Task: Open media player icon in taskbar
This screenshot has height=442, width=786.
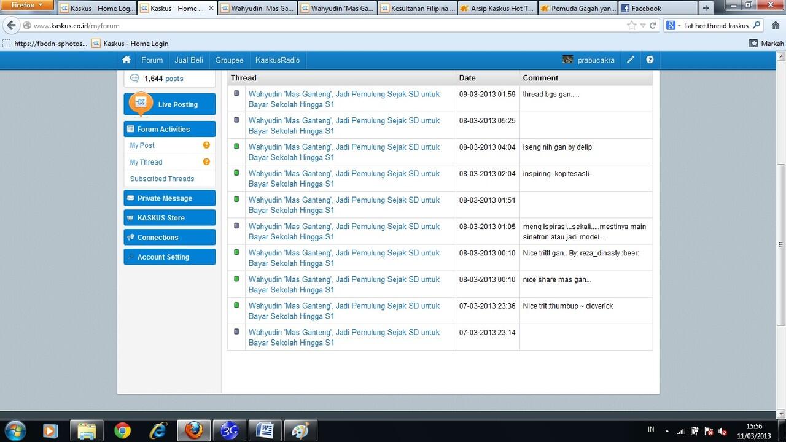Action: point(50,431)
